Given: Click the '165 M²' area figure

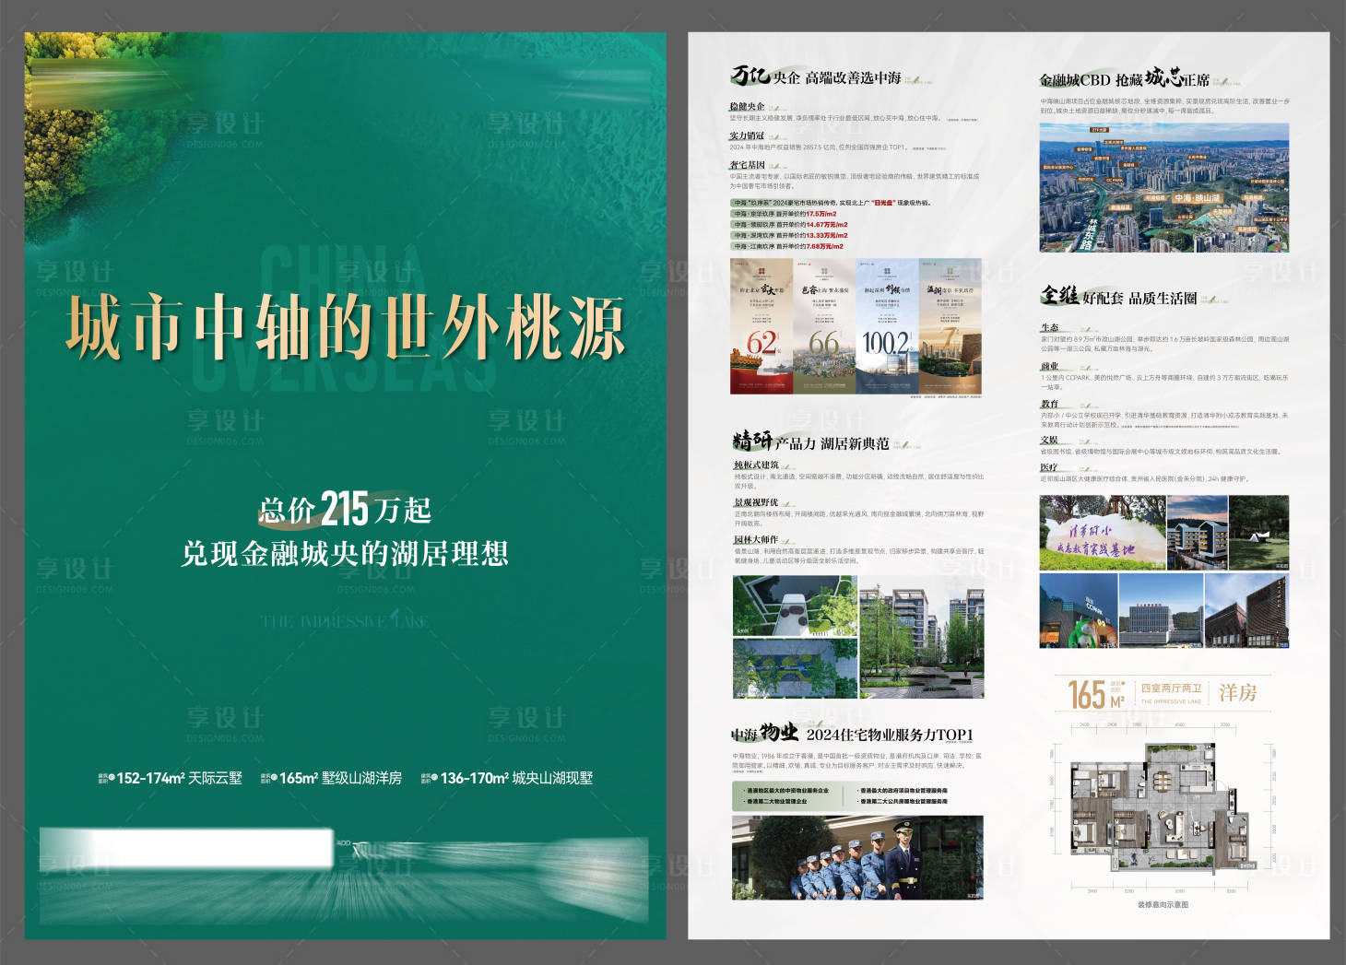Looking at the screenshot, I should tap(1095, 695).
